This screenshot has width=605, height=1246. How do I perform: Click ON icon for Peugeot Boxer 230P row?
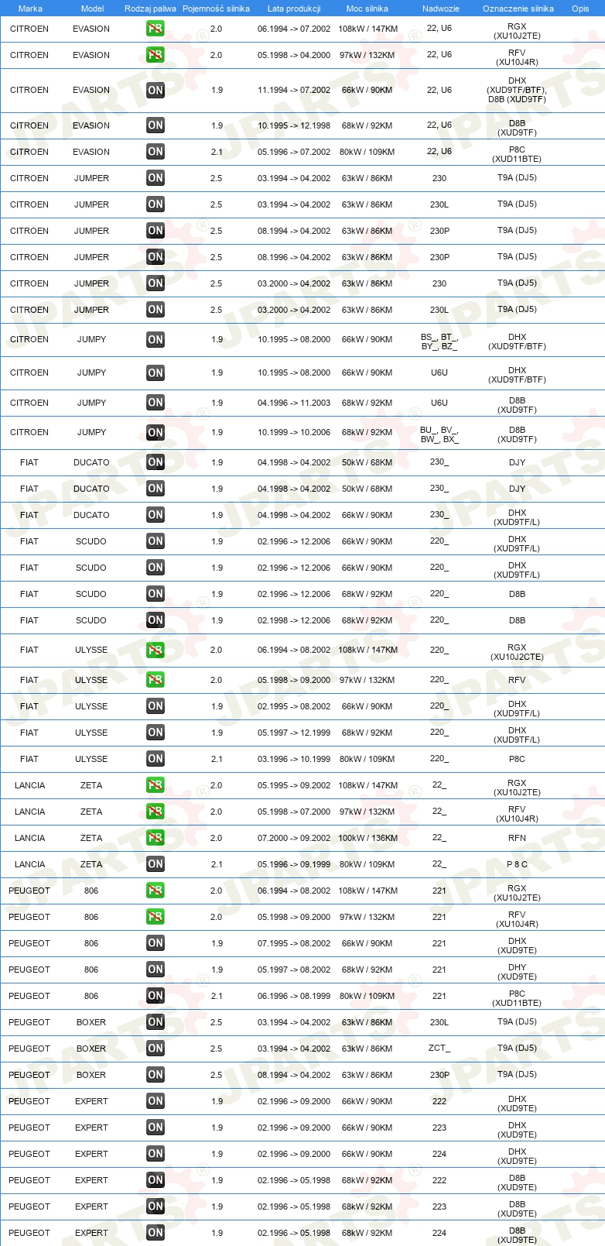156,1075
